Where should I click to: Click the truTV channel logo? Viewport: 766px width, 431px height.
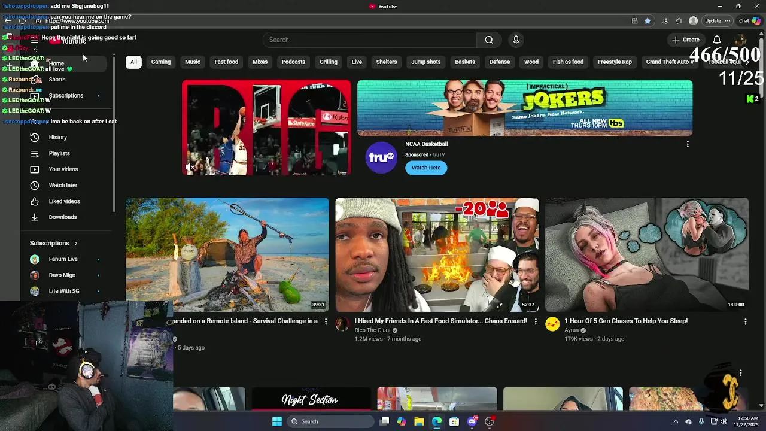[381, 157]
